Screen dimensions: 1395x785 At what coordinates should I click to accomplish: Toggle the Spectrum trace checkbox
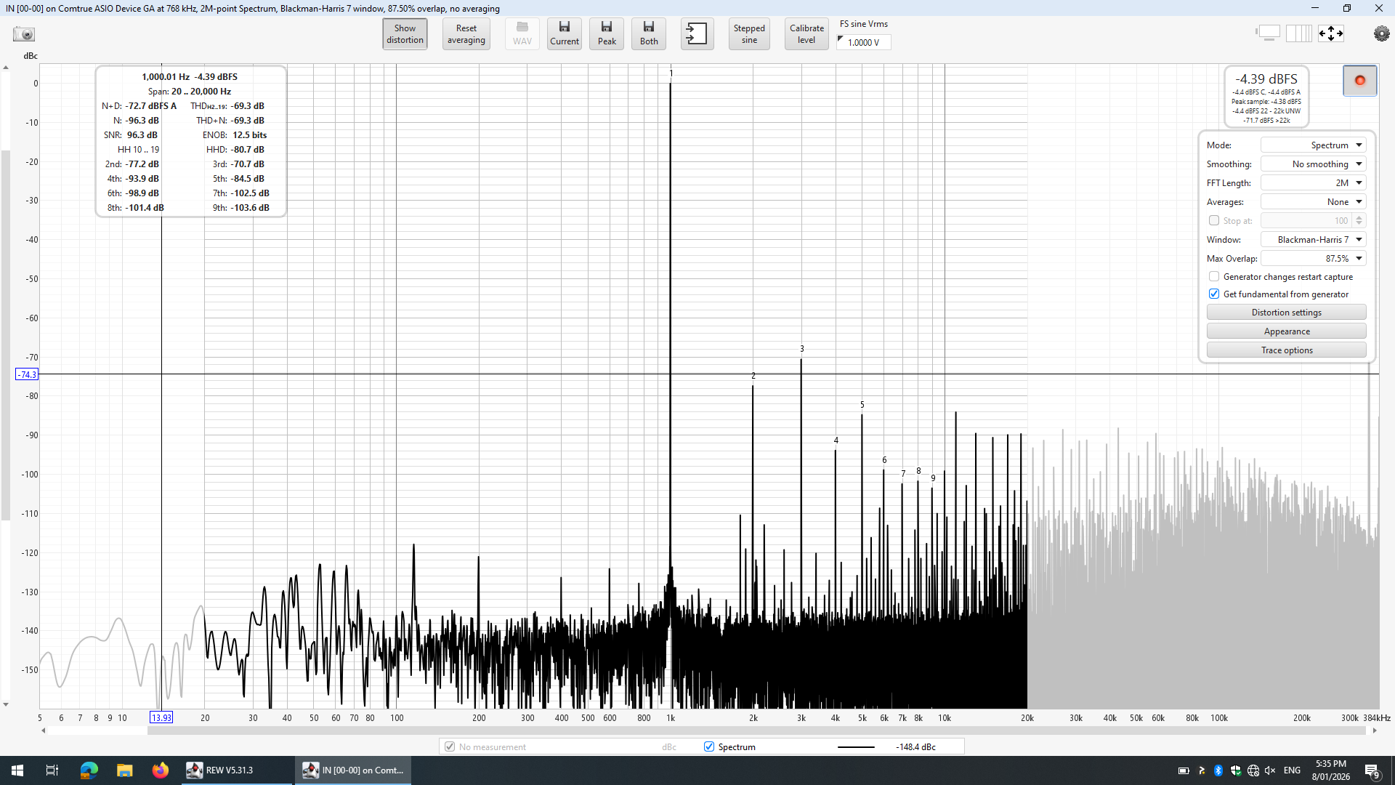coord(709,746)
